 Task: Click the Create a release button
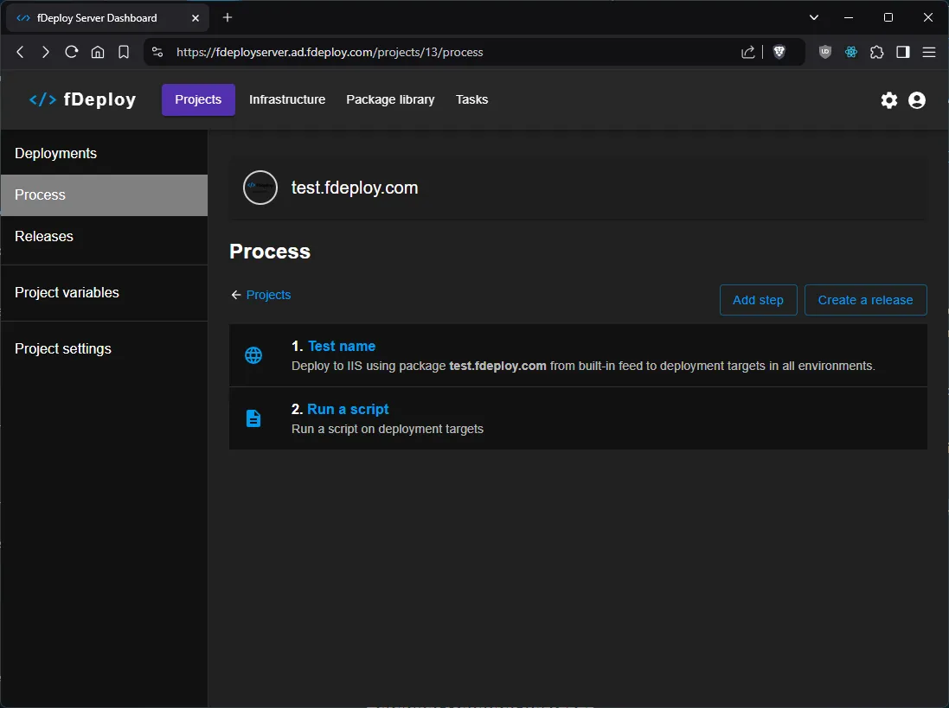[865, 300]
